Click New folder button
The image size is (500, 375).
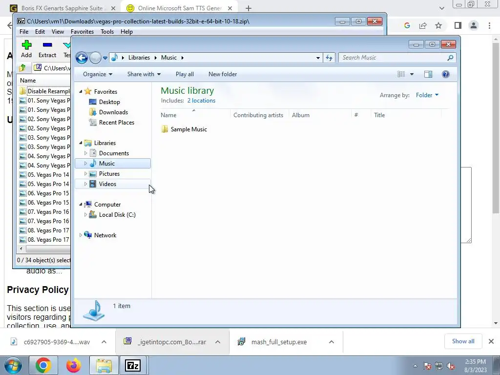(x=223, y=74)
